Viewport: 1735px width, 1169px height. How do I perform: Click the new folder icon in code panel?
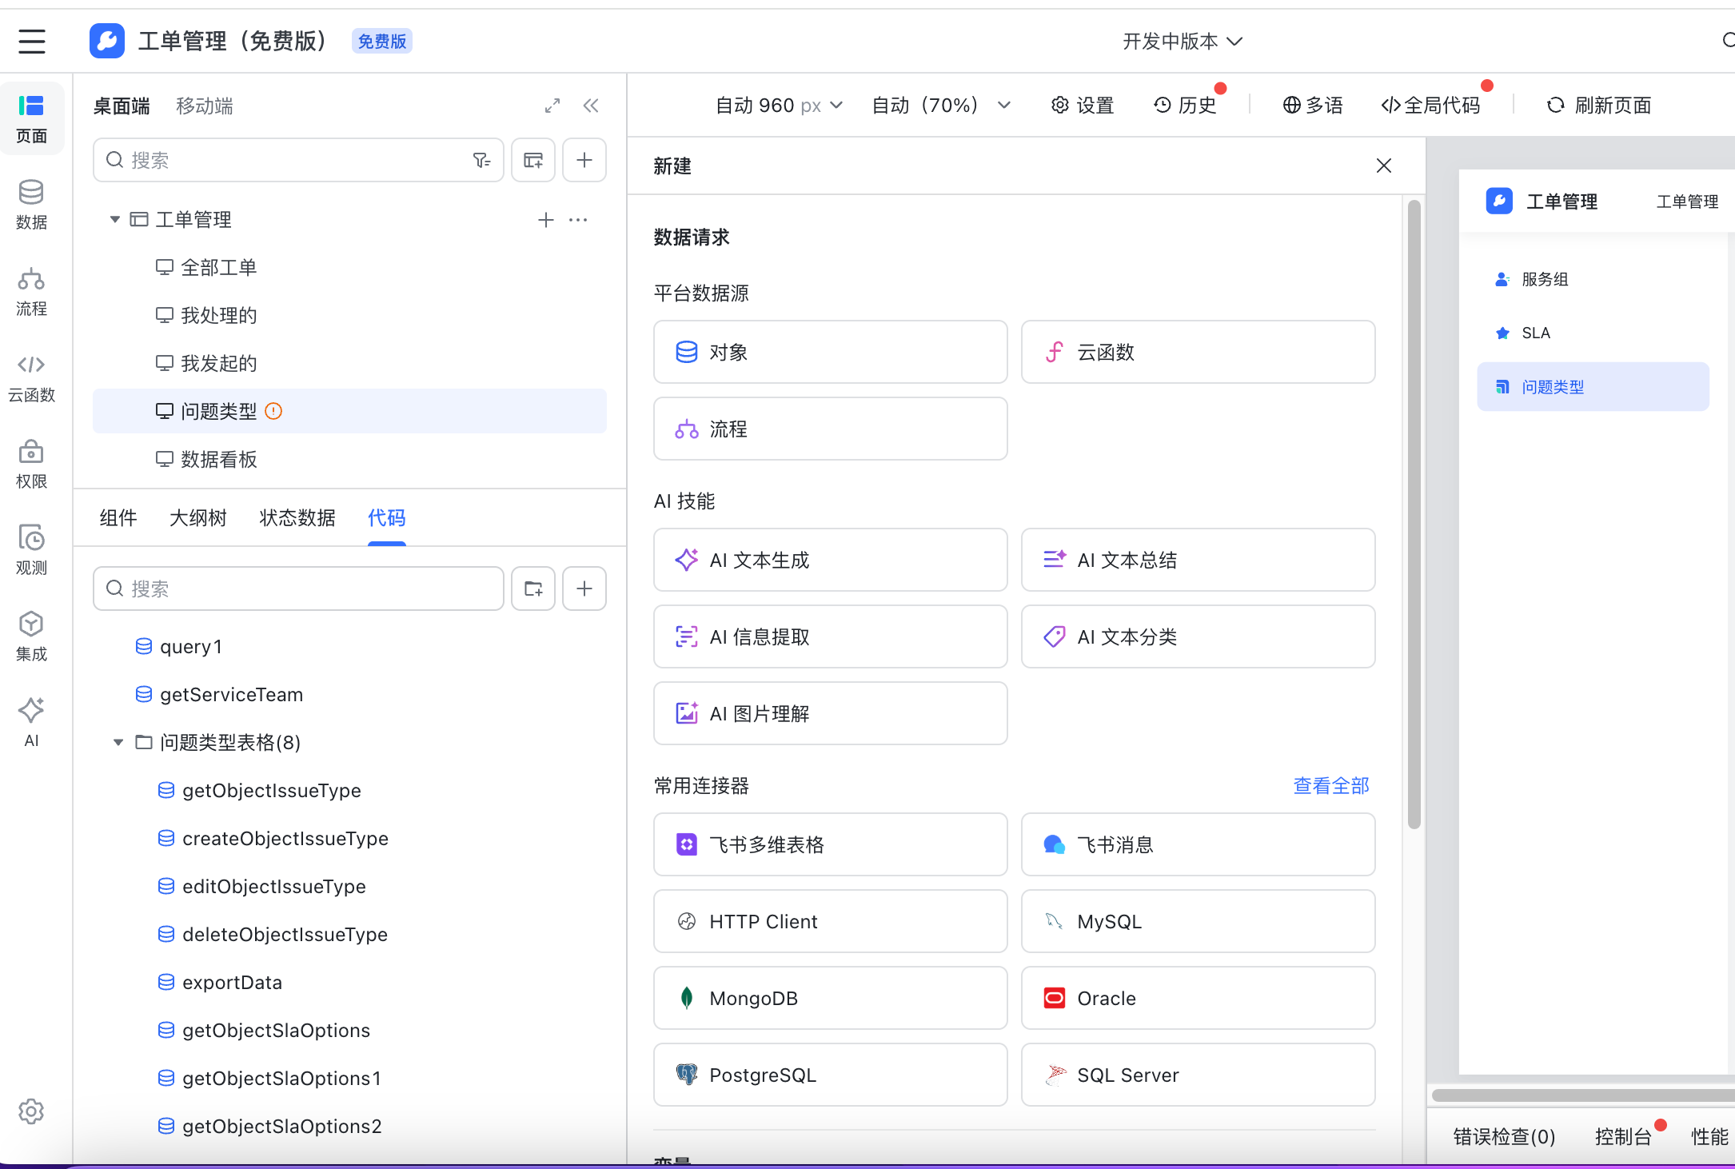coord(533,588)
